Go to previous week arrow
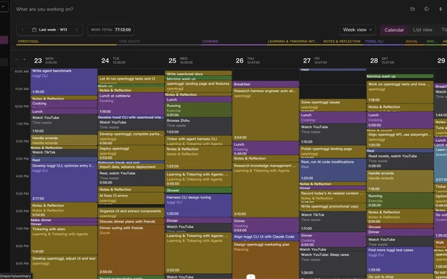Image resolution: width=447 pixels, height=279 pixels. click(22, 30)
